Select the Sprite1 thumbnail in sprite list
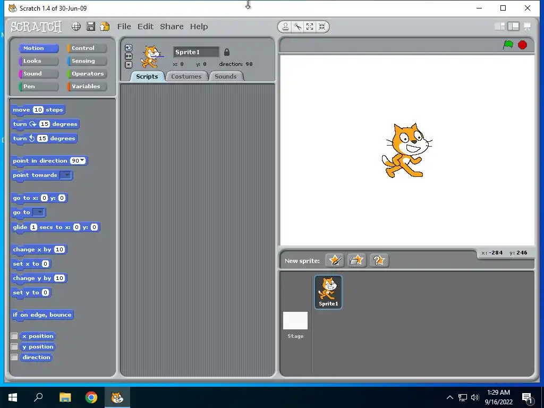This screenshot has height=408, width=544. [328, 292]
